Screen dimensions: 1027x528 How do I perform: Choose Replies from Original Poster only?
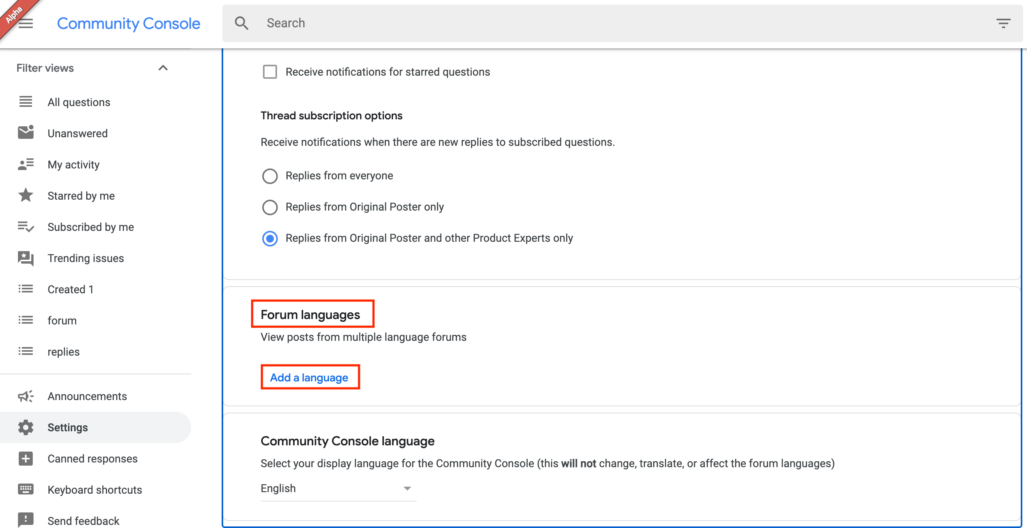click(x=270, y=207)
